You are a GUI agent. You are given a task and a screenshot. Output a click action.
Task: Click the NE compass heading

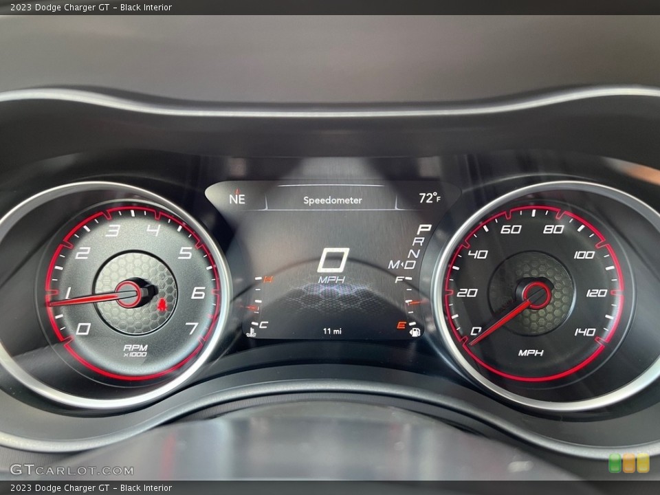237,198
